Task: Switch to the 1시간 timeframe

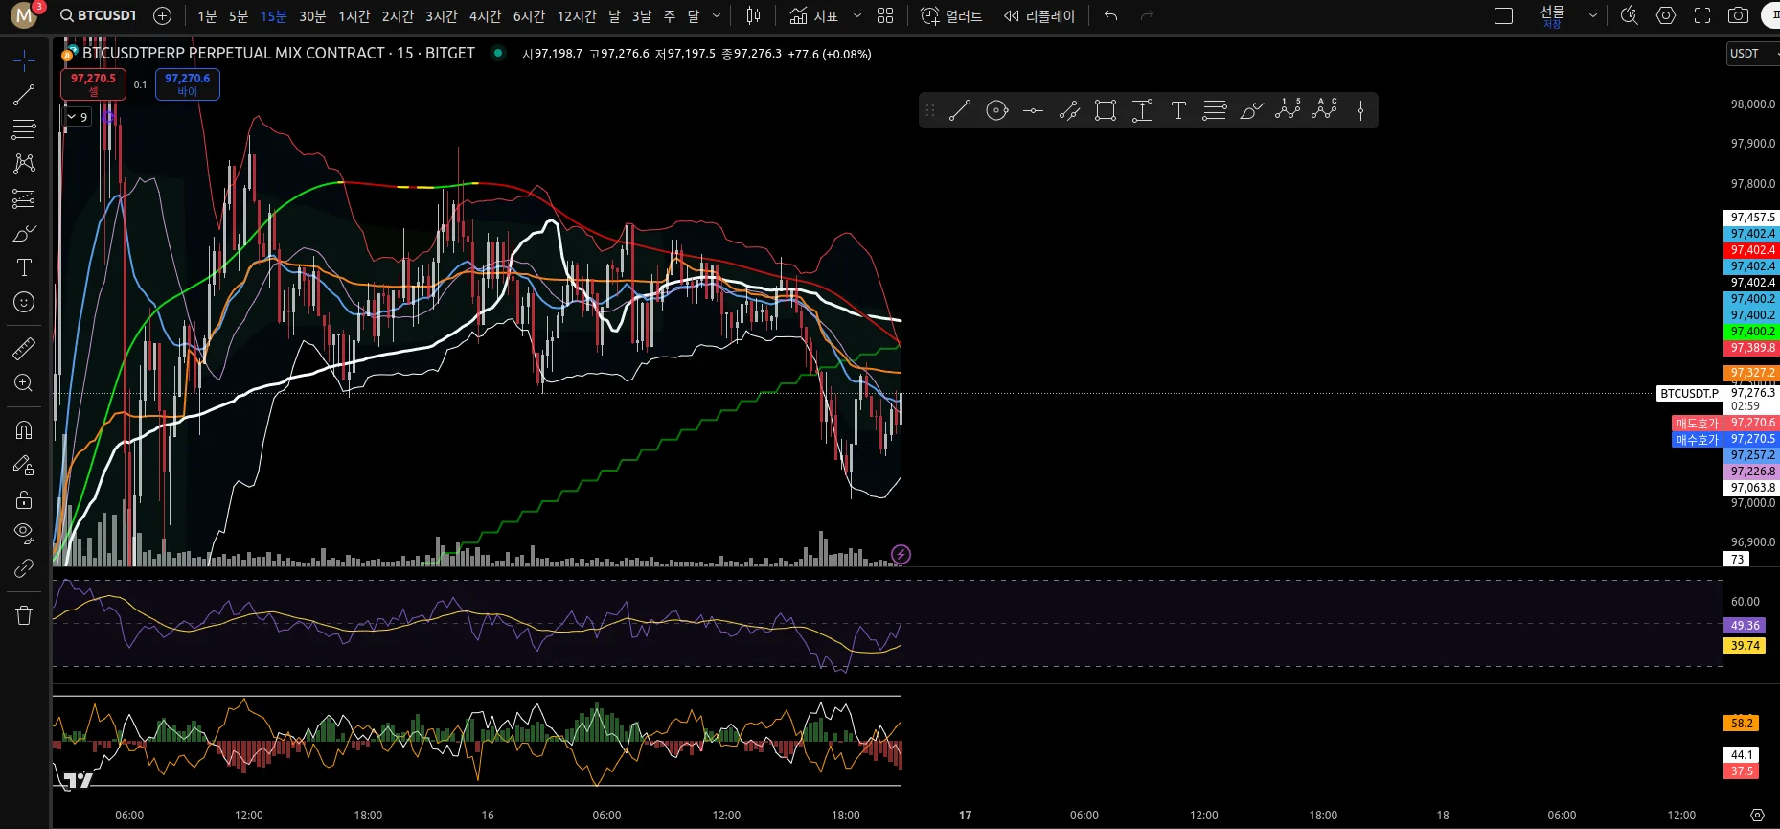Action: 354,16
